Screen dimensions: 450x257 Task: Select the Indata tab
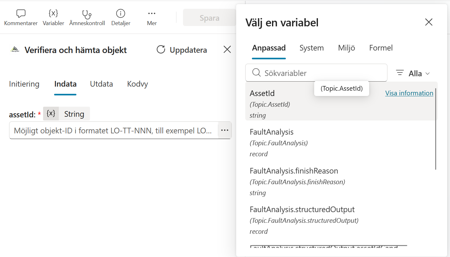[x=65, y=84]
